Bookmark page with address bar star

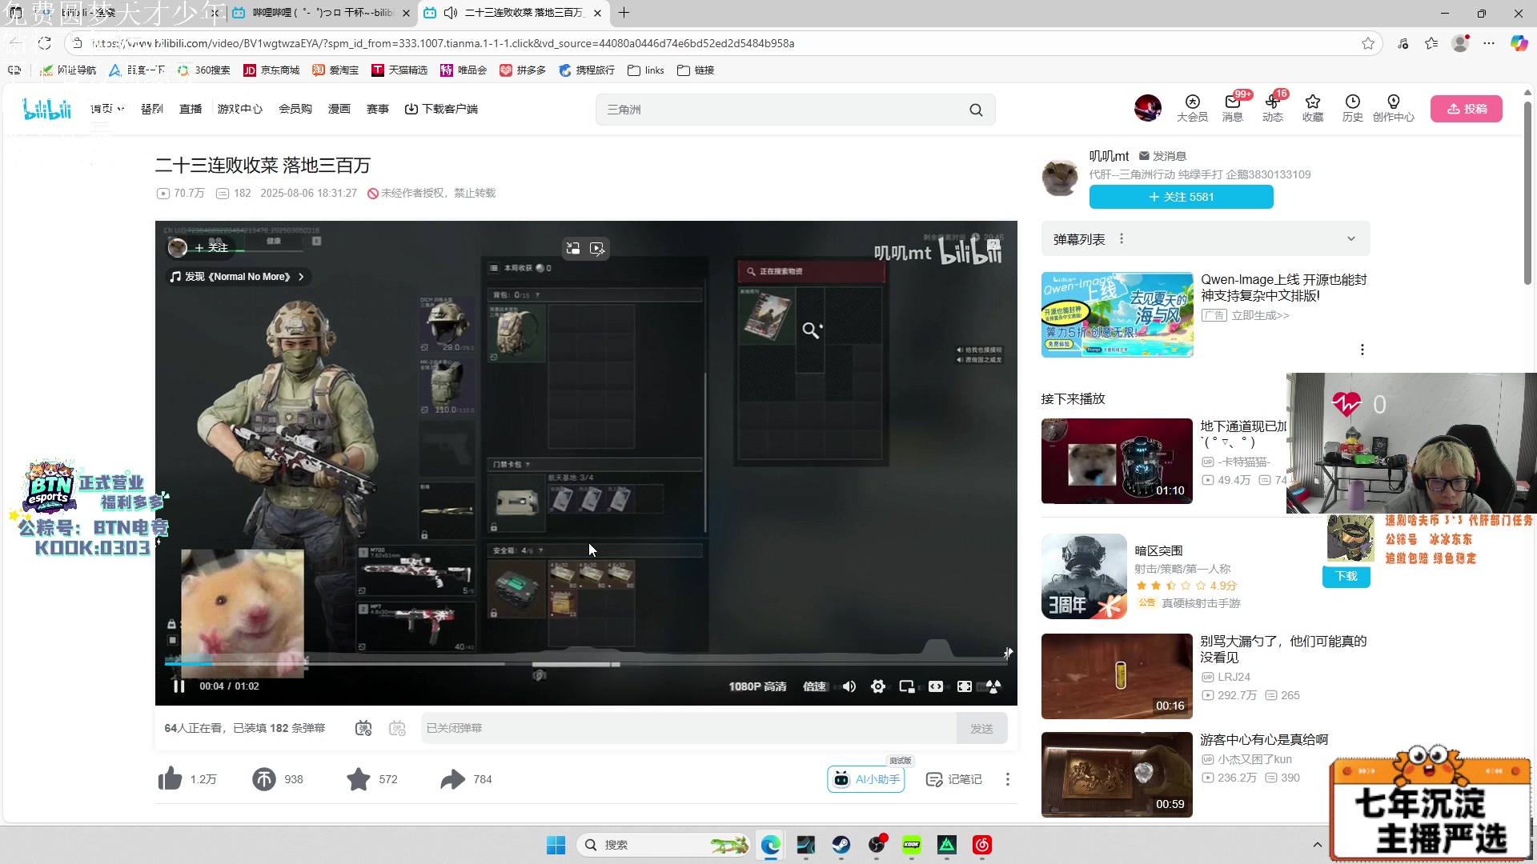[x=1368, y=43]
